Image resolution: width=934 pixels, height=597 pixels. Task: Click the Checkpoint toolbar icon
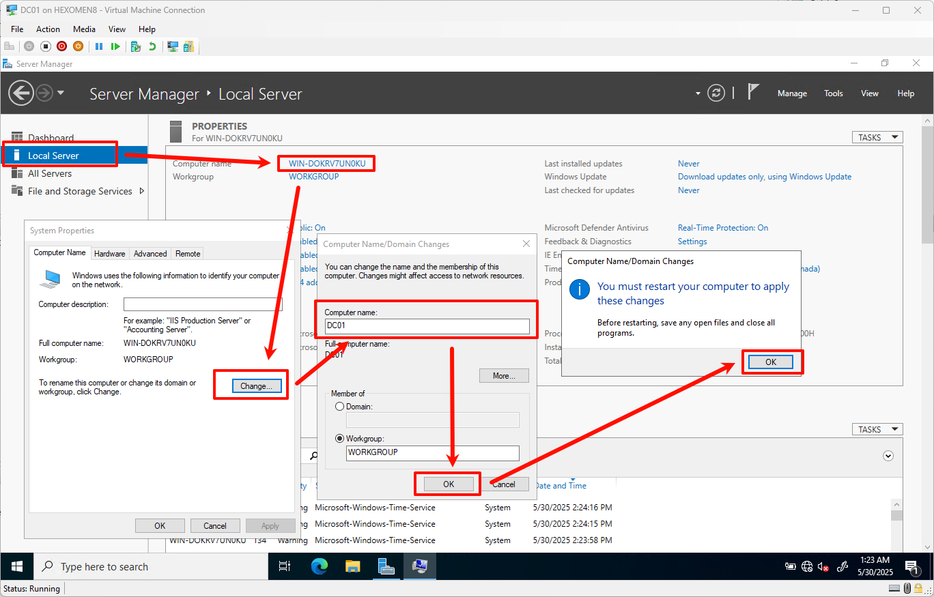point(136,46)
